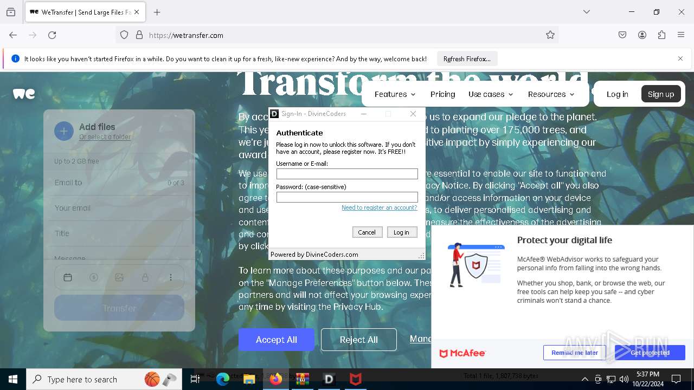The image size is (694, 390).
Task: Click the Firefox back arrow
Action: pyautogui.click(x=13, y=35)
